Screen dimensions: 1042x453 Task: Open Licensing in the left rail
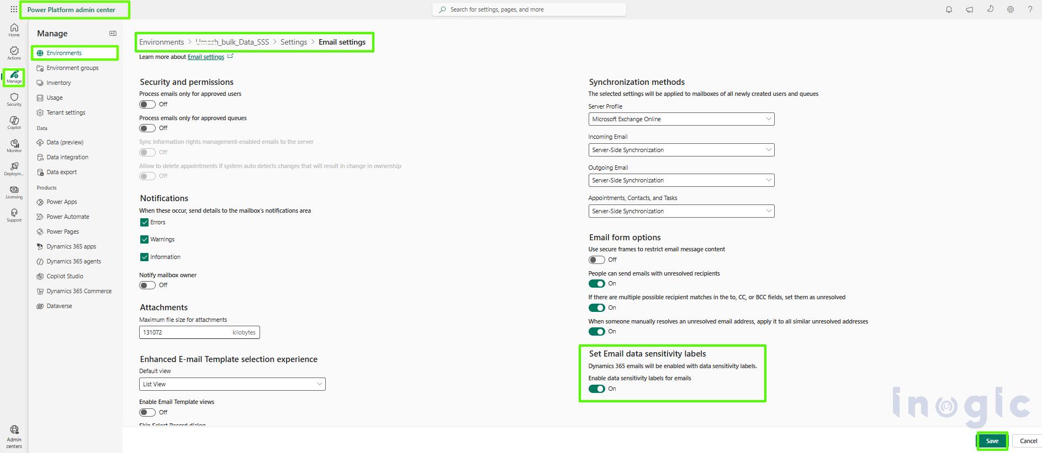tap(14, 192)
